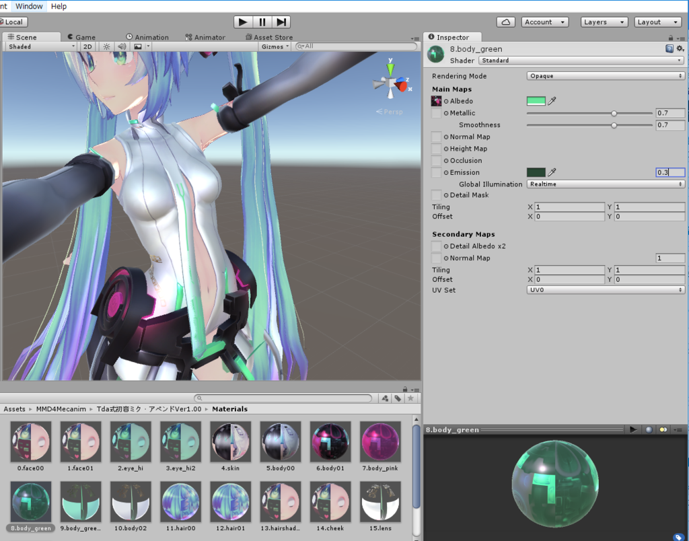Open the Shader Standard dropdown
Screen dimensions: 689x541
tap(581, 60)
